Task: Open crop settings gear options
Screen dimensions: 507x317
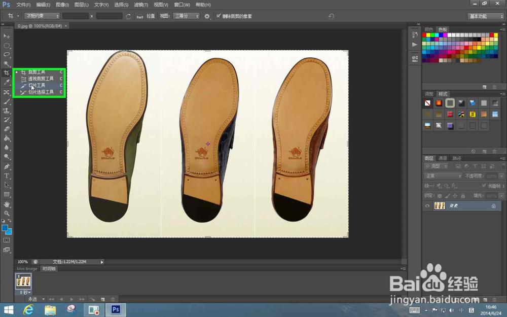Action: click(207, 16)
